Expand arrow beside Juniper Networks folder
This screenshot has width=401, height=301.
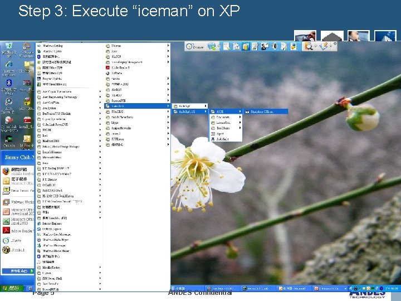[x=168, y=128]
